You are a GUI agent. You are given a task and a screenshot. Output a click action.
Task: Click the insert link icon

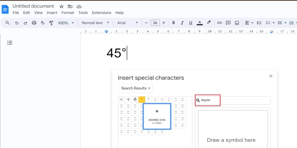(219, 23)
